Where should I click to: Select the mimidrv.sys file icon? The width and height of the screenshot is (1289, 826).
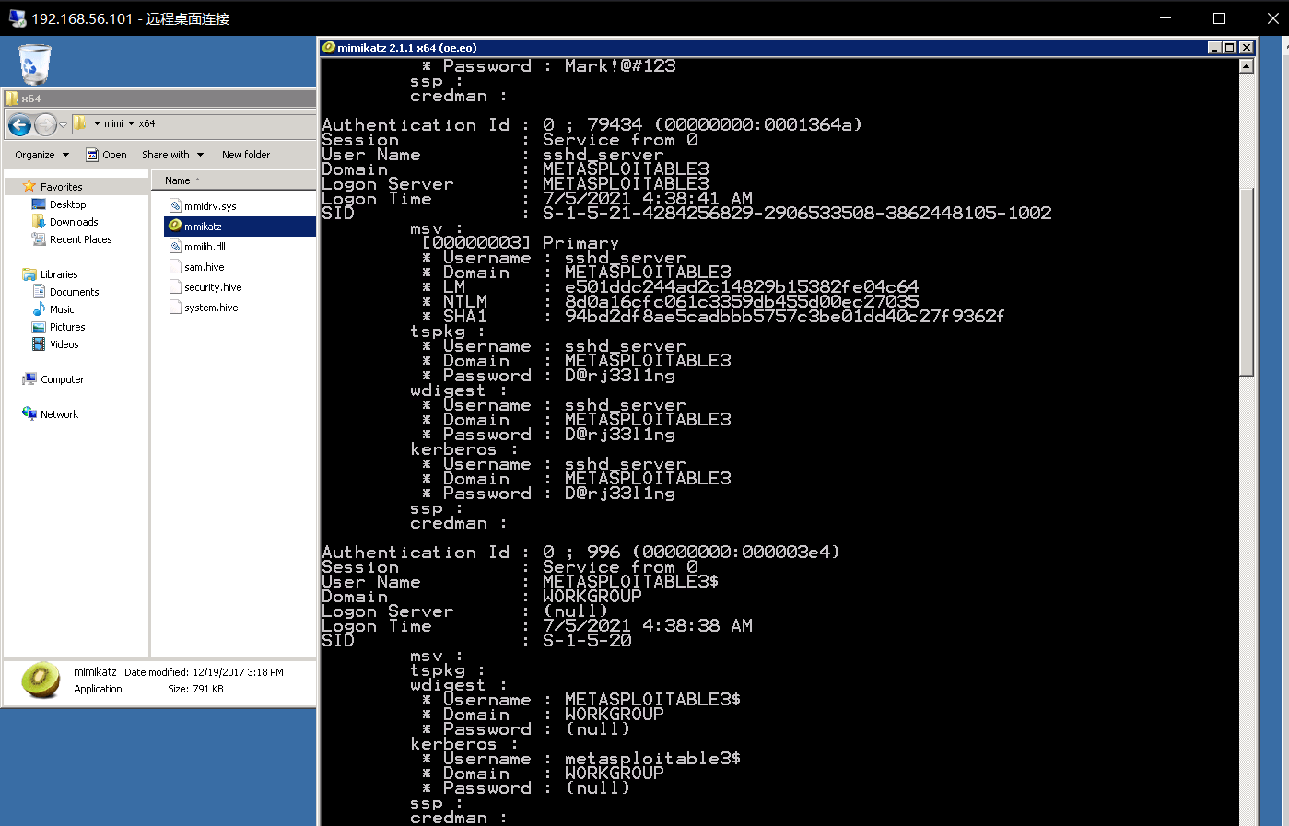pos(175,206)
